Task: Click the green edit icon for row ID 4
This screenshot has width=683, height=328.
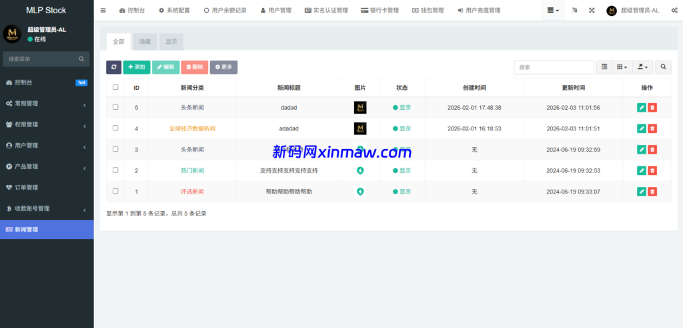Action: coord(642,128)
